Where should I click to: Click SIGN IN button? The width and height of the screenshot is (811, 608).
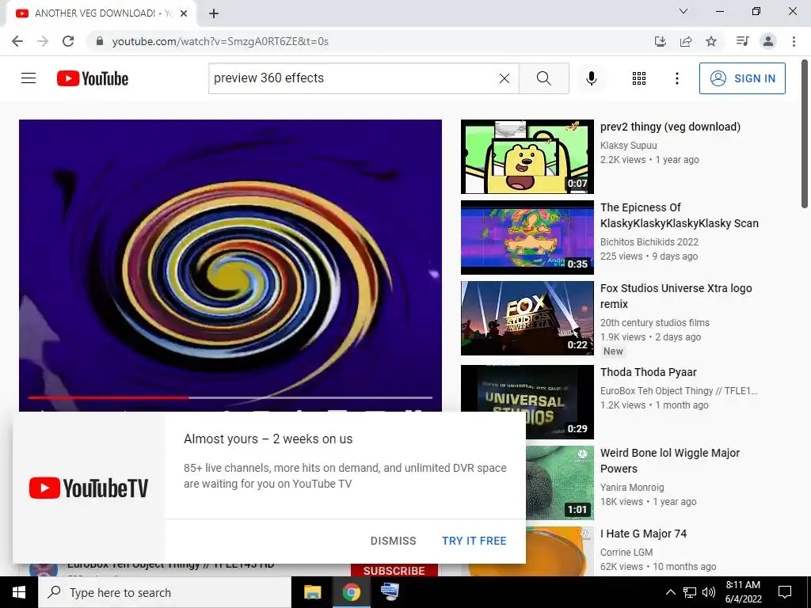(742, 78)
